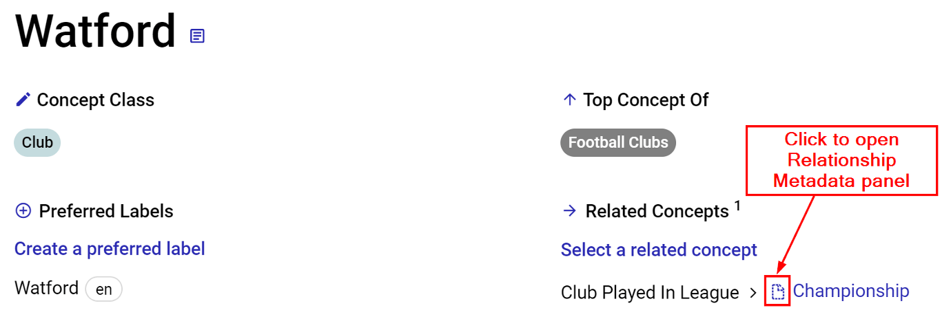Click the Watford page title
Image resolution: width=951 pixels, height=330 pixels.
tap(95, 31)
